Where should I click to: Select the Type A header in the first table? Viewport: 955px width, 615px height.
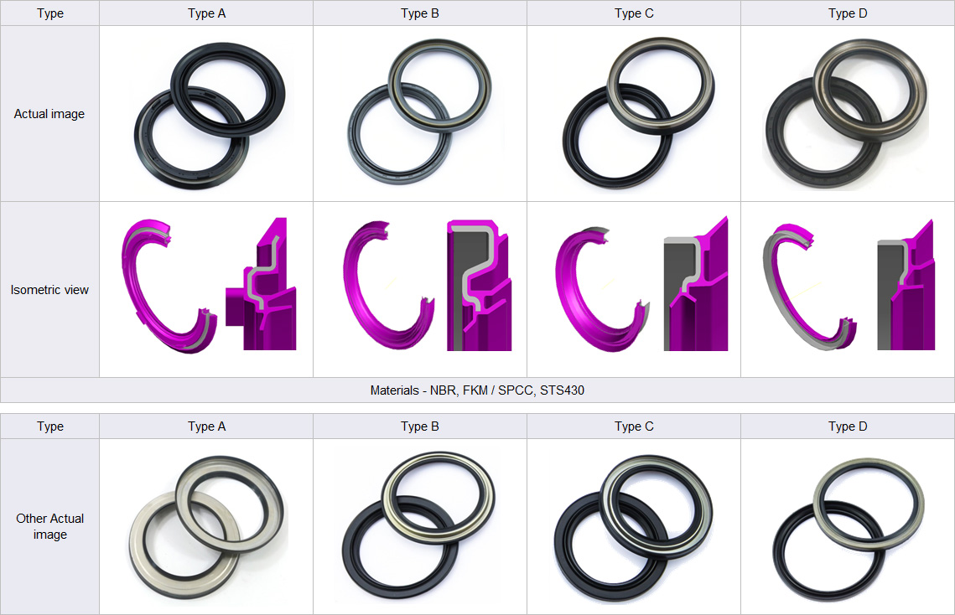click(206, 13)
